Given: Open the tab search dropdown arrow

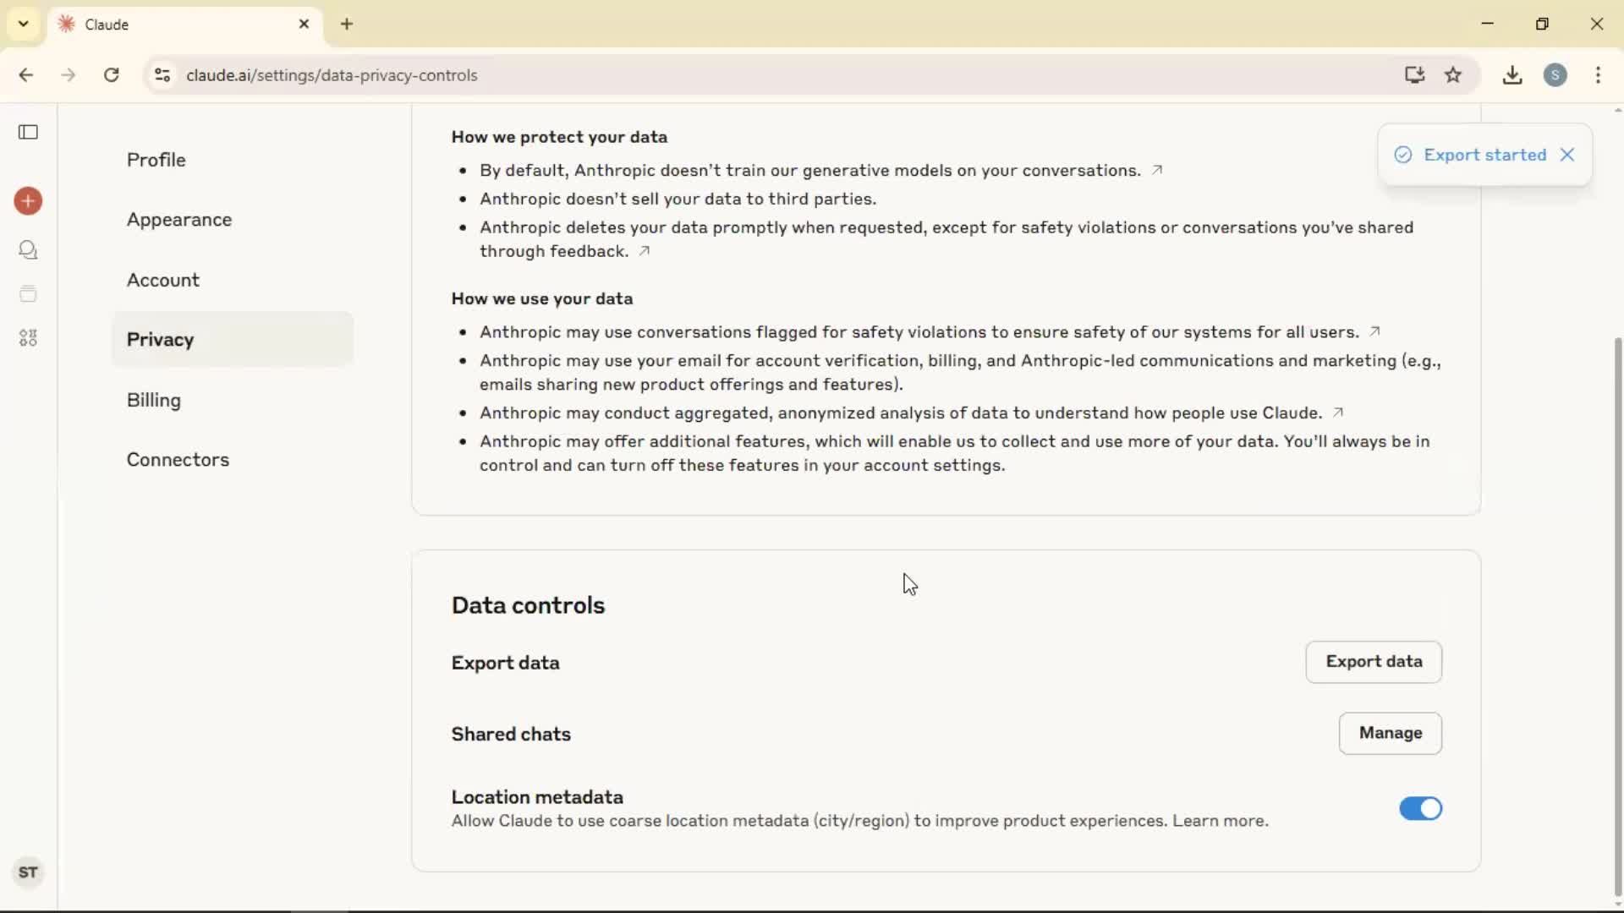Looking at the screenshot, I should [24, 24].
